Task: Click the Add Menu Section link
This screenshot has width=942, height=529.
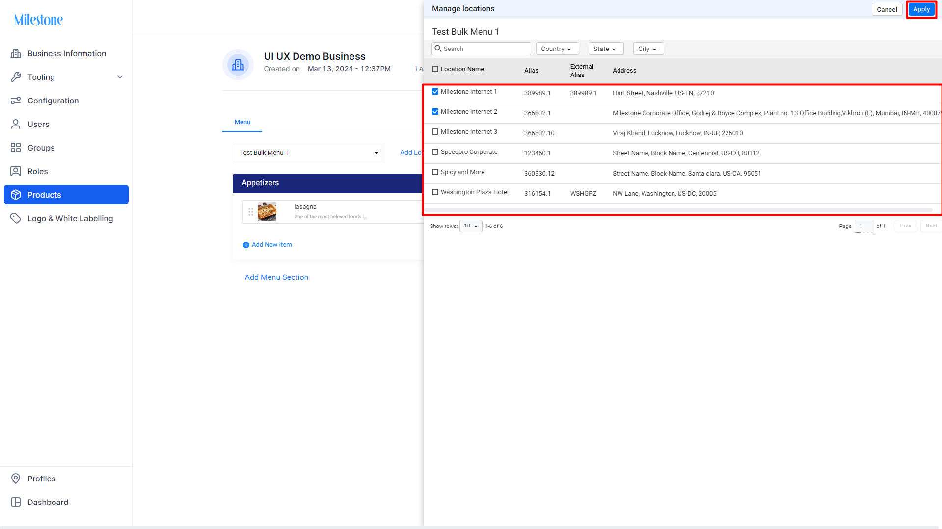Action: pyautogui.click(x=276, y=277)
